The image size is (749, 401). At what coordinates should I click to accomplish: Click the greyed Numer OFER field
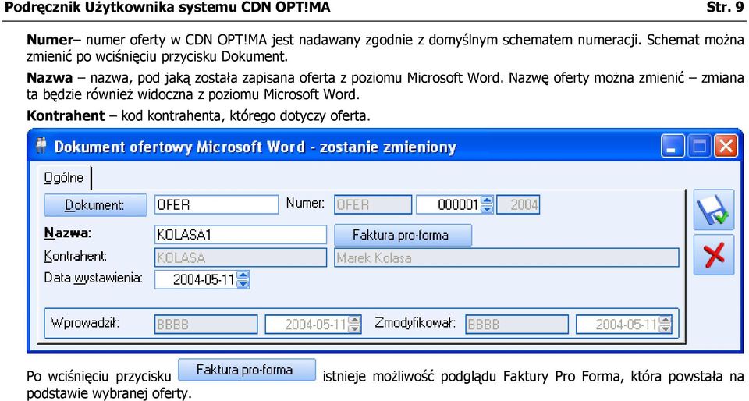point(373,205)
